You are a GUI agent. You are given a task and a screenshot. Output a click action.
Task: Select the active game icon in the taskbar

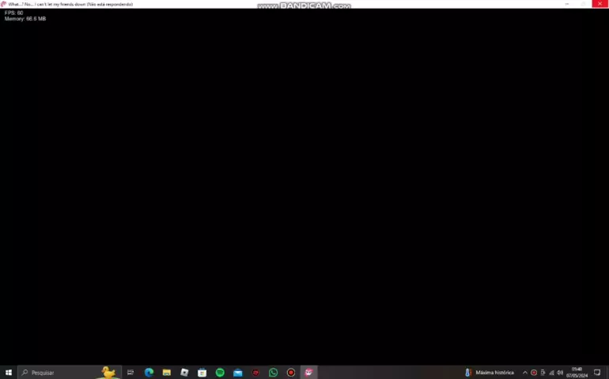tap(309, 373)
